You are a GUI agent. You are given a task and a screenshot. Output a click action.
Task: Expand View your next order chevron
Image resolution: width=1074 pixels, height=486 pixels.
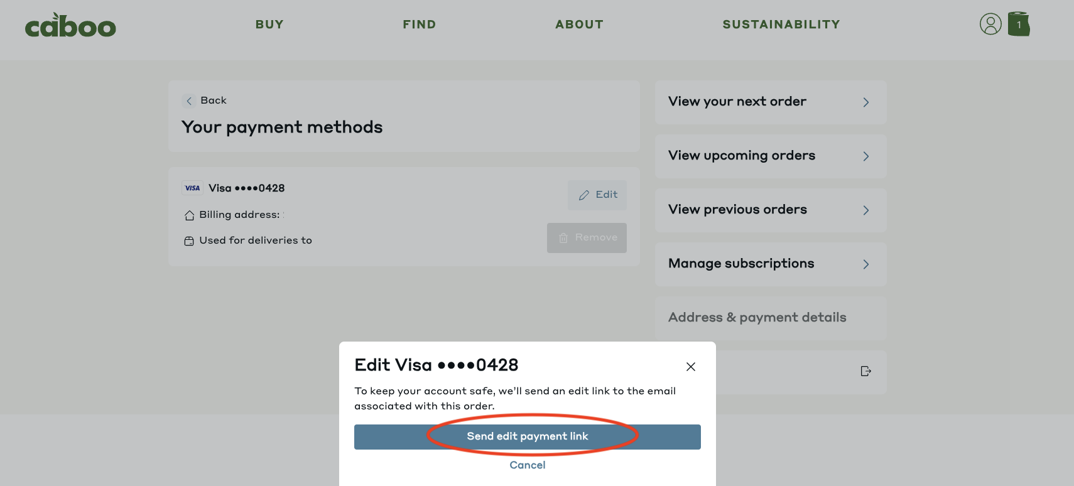(866, 102)
